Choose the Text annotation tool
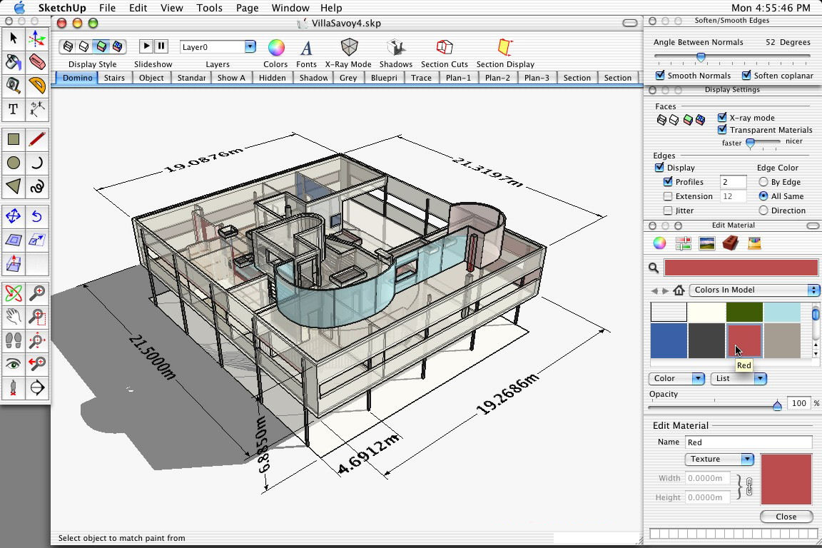 pos(13,110)
